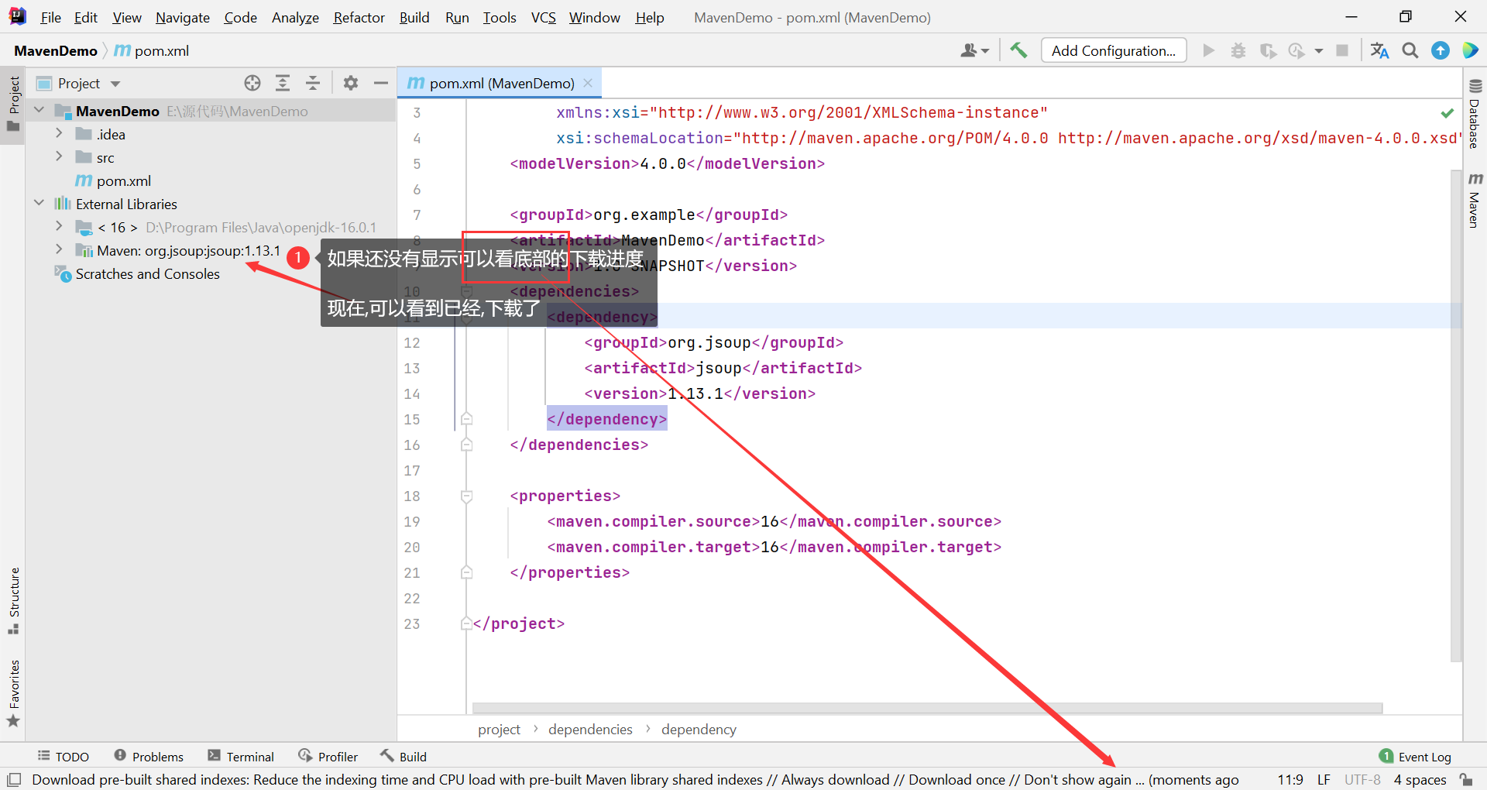Open the VCS menu
Screen dimensions: 1487x790
point(543,17)
